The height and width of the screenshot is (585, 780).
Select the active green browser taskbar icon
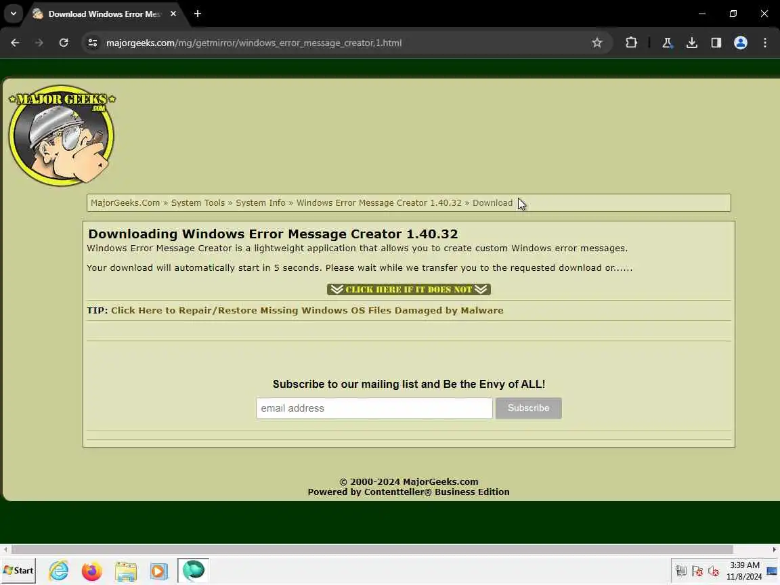tap(193, 571)
